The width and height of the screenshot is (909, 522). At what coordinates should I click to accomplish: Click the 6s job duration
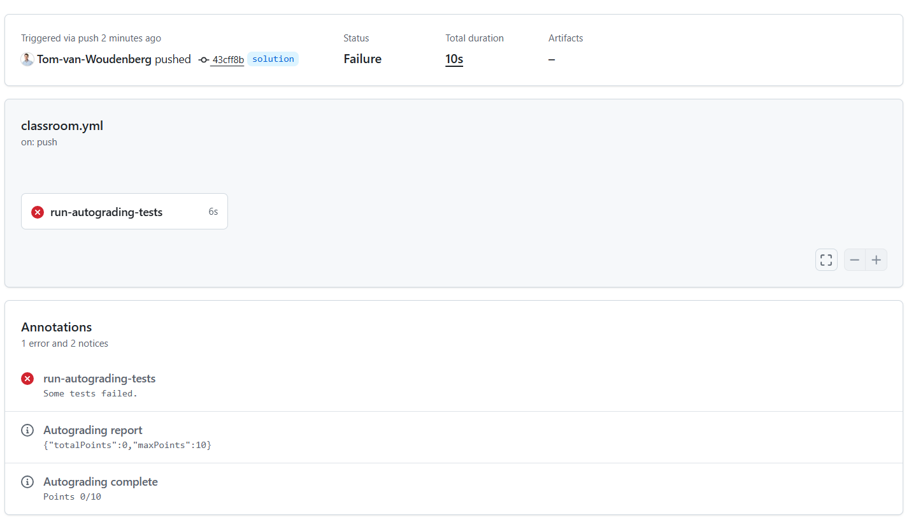[x=213, y=212]
